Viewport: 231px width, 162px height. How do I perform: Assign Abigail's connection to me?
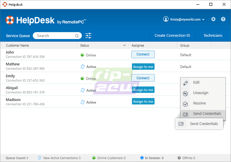143,90
